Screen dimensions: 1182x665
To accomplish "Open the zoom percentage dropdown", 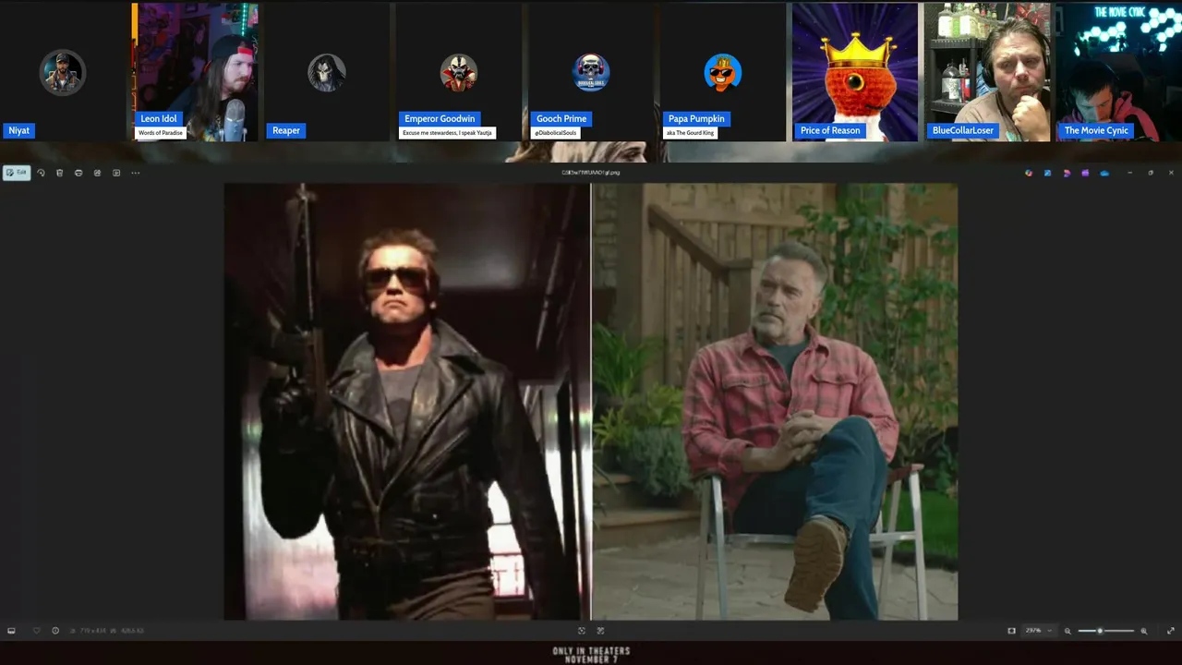I will click(x=1038, y=631).
